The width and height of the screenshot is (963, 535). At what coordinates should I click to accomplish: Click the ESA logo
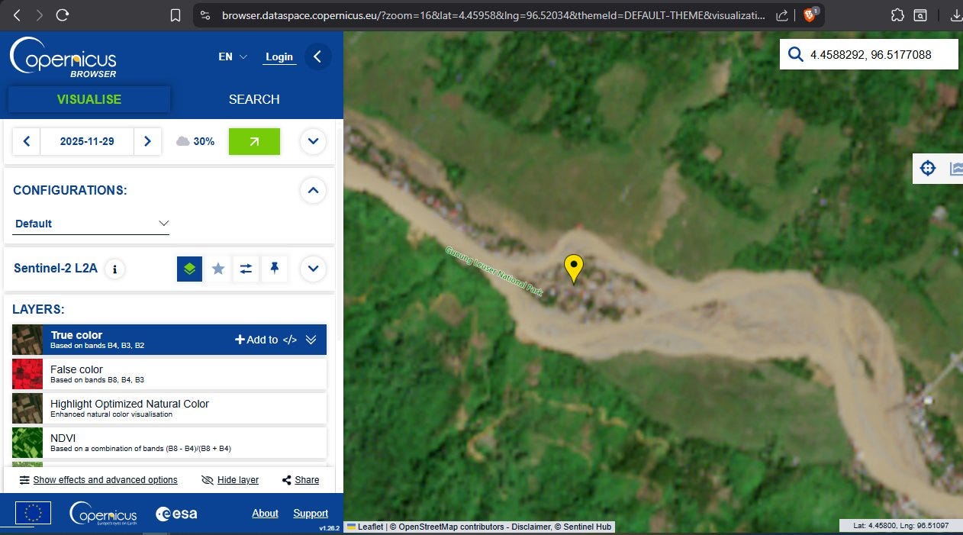click(x=176, y=514)
